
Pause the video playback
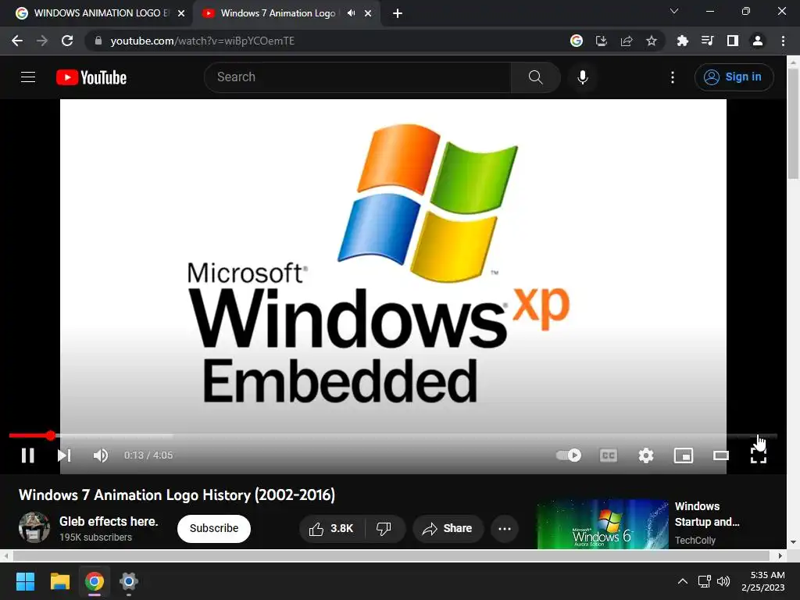pyautogui.click(x=27, y=455)
